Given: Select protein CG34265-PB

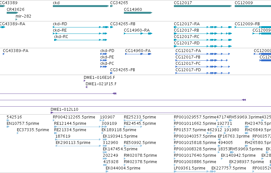Looking at the screenshot, I should 111,73.
